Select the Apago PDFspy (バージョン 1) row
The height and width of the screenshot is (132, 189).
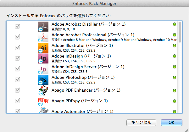coord(92,101)
